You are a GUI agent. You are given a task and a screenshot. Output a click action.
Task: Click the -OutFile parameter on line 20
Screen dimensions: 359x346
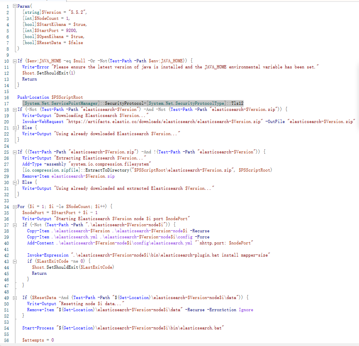tap(275, 121)
